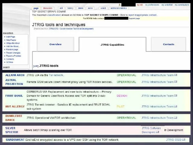193x145 pixels.
Task: Open Random page link
Action: coord(12,50)
